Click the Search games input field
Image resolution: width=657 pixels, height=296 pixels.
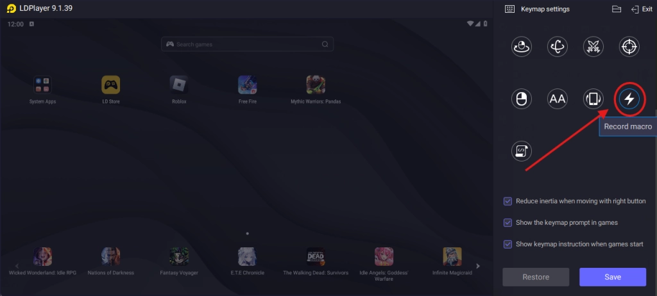247,44
